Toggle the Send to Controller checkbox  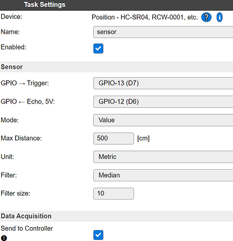(98, 235)
